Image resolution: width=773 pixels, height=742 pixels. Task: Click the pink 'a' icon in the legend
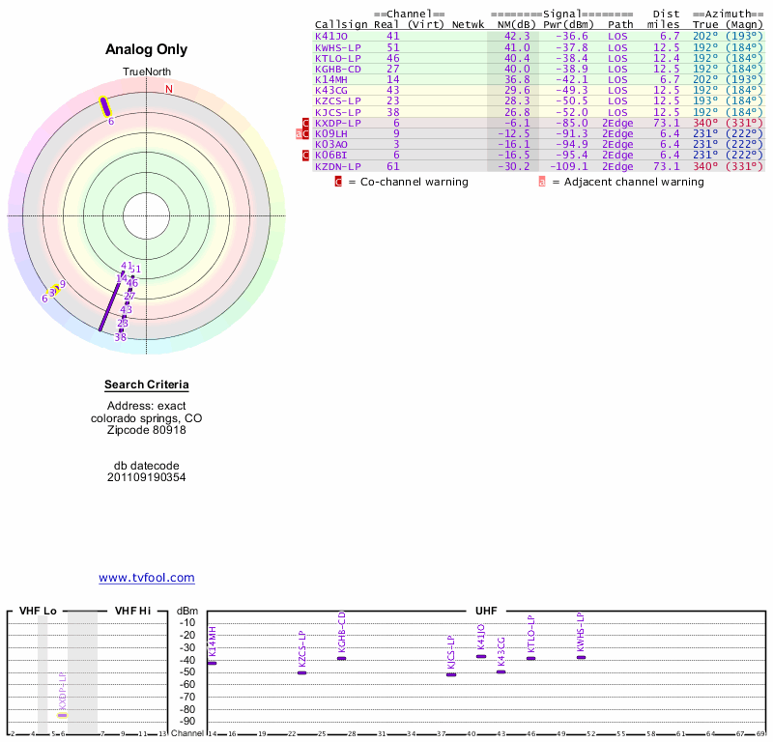[542, 182]
